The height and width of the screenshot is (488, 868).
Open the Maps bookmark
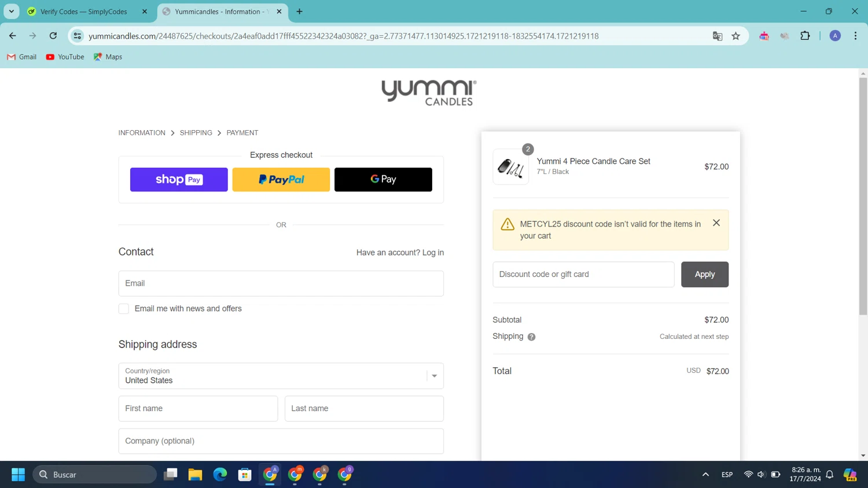pyautogui.click(x=108, y=57)
